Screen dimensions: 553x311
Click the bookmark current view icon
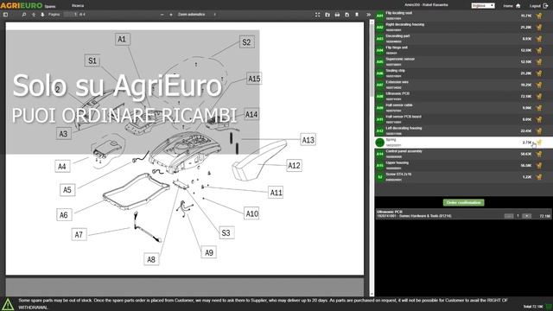357,15
